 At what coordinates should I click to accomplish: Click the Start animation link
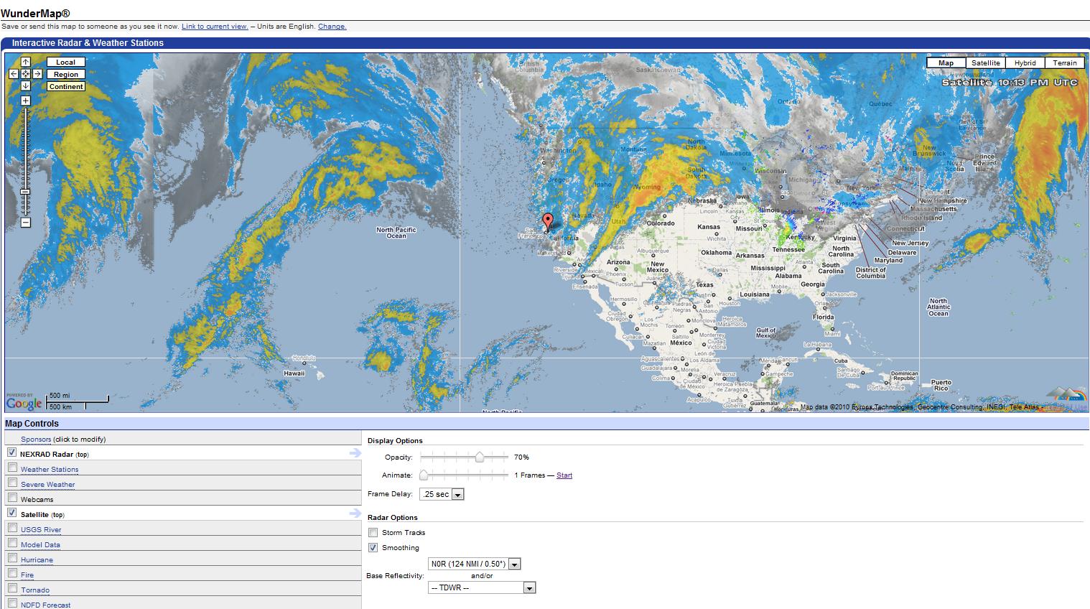pyautogui.click(x=564, y=475)
